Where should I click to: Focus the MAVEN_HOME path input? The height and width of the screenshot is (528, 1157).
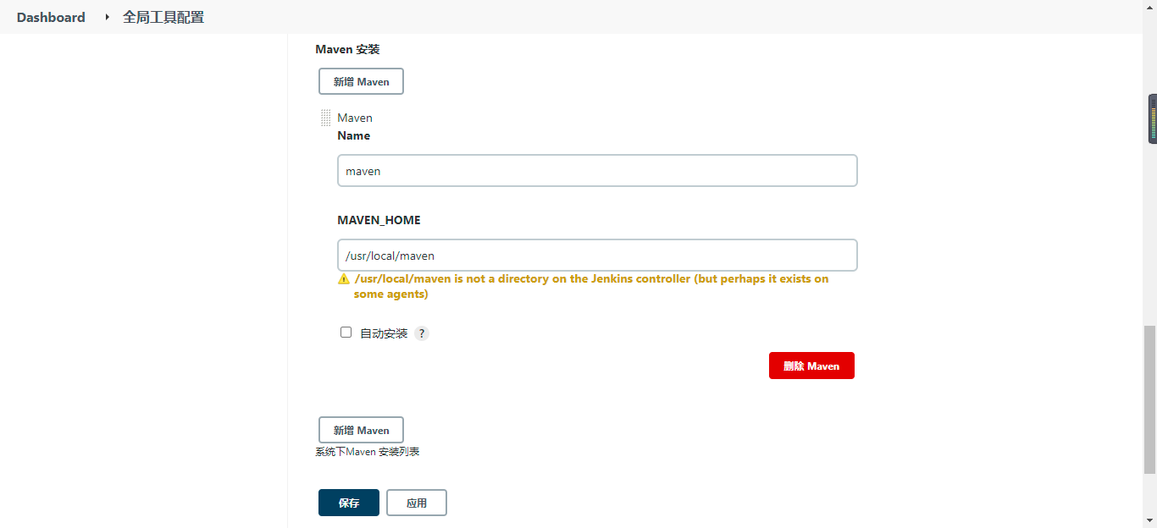(597, 255)
